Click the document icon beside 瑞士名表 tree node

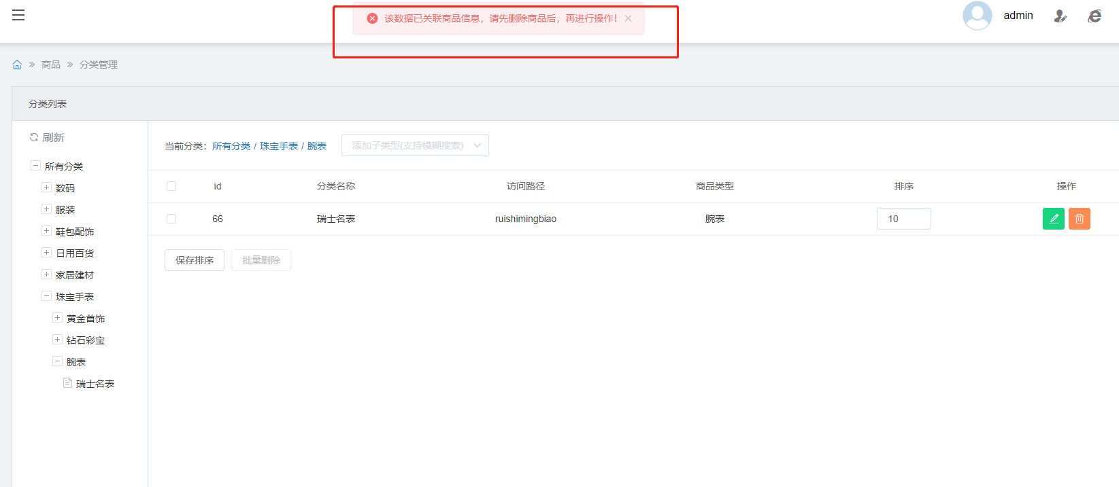pos(67,383)
